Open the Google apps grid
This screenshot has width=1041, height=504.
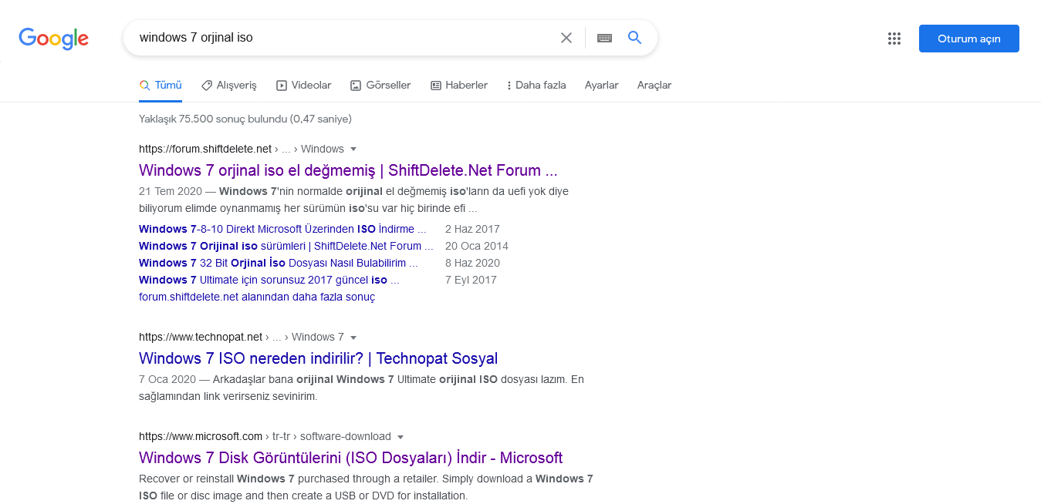coord(894,39)
